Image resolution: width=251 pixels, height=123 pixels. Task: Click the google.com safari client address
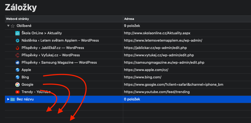(173, 85)
